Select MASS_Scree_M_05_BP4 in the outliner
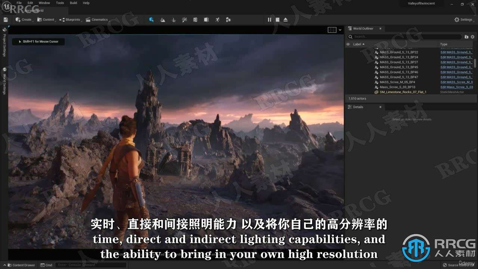478x269 pixels. (x=397, y=82)
